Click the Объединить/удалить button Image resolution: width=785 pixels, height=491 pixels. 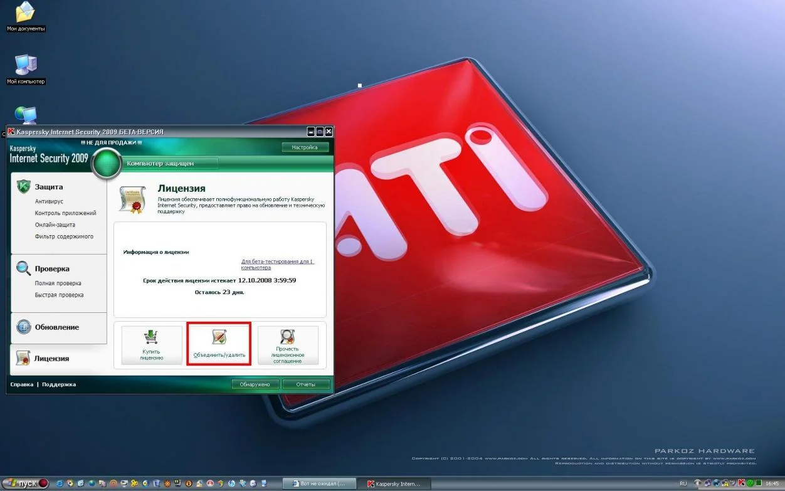219,344
